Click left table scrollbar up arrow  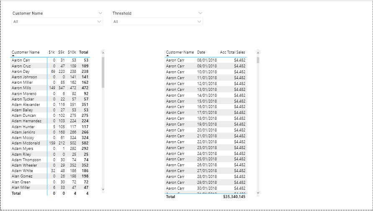click(x=103, y=53)
